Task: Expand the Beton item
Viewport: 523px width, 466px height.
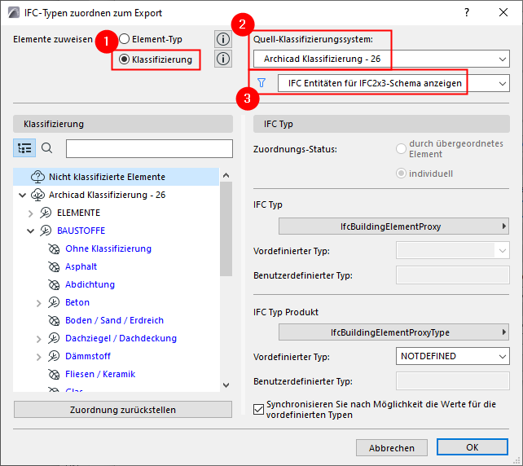Action: click(x=38, y=303)
